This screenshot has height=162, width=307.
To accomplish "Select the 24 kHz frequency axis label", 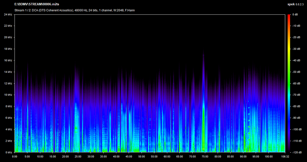I will tap(8, 15).
